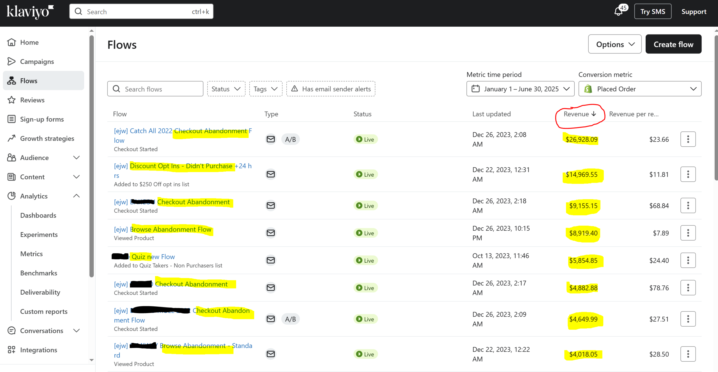Screen dimensions: 718x372
Task: Click the Klaviyo logo
Action: click(x=30, y=12)
